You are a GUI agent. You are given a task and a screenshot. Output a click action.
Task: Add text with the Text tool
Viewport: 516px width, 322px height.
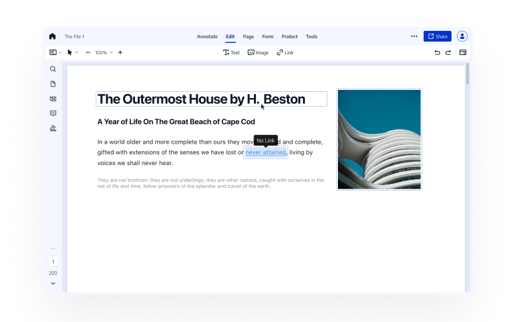pos(231,52)
